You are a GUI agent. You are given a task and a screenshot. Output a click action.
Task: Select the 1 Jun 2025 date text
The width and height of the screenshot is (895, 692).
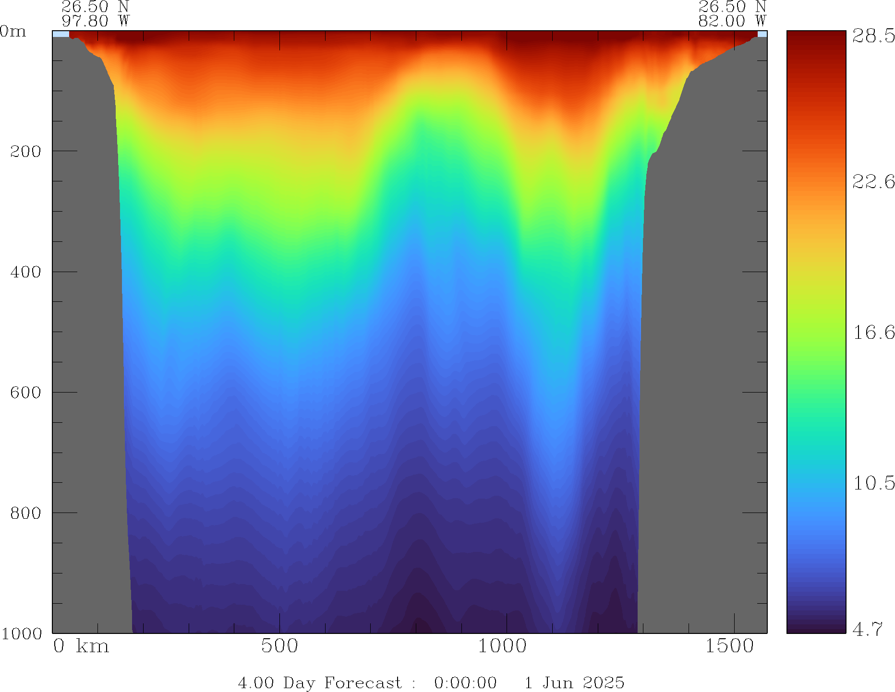coord(574,682)
